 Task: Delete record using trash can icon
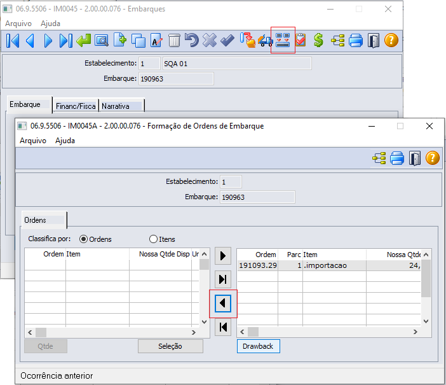[x=174, y=41]
